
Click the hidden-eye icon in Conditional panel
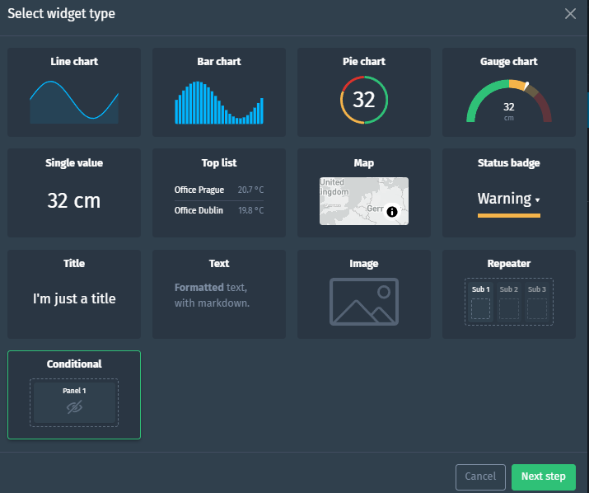tap(74, 407)
